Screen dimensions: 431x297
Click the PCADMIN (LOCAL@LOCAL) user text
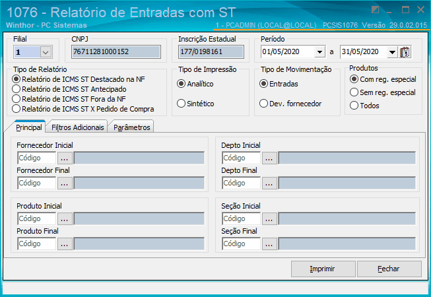[x=271, y=25]
